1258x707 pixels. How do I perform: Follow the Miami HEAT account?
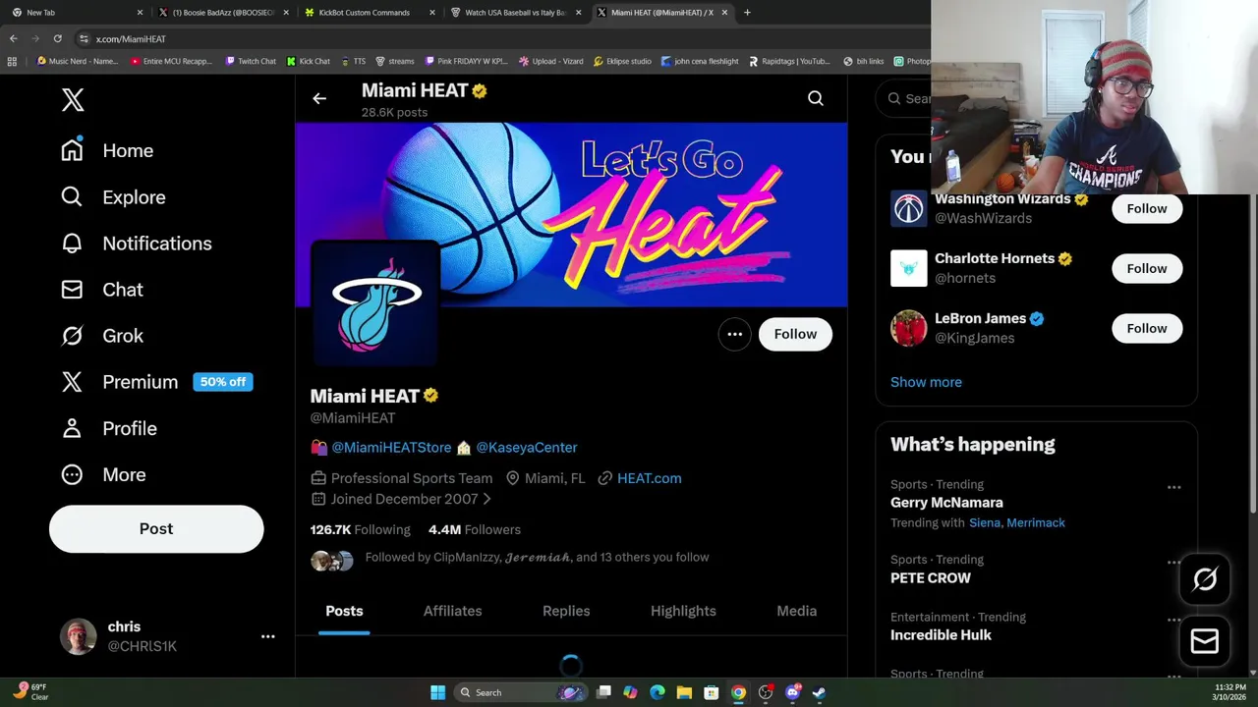(x=795, y=334)
